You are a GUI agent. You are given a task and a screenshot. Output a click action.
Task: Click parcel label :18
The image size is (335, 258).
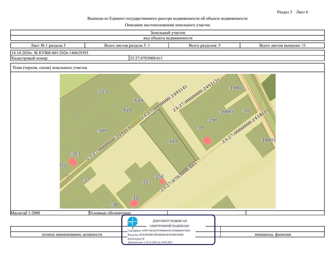click(201, 127)
